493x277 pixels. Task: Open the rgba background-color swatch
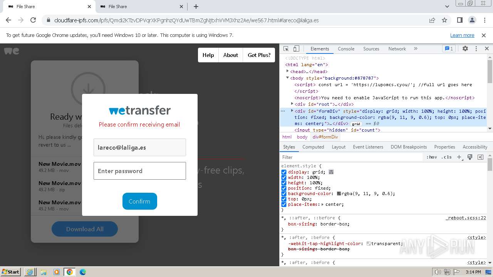pos(339,194)
